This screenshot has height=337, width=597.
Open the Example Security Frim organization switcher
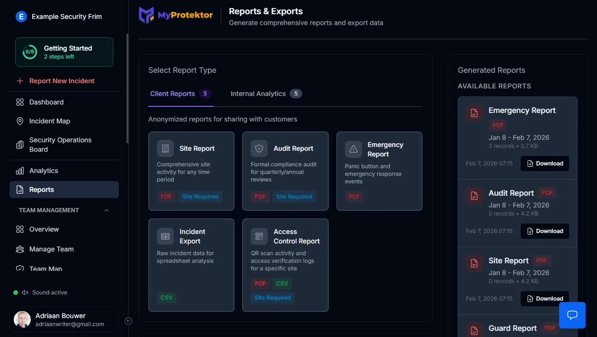pyautogui.click(x=59, y=17)
